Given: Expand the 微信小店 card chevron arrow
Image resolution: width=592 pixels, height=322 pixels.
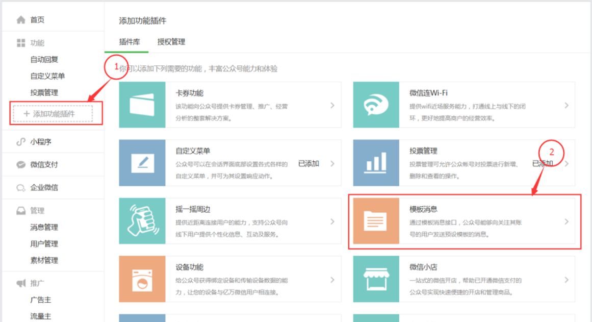Looking at the screenshot, I should [567, 280].
